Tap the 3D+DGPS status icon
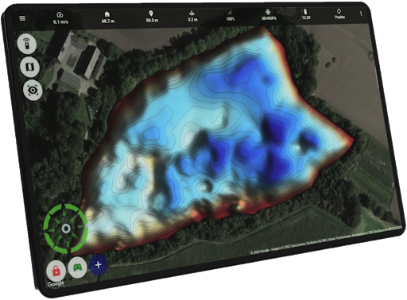407x300 pixels. (x=269, y=14)
